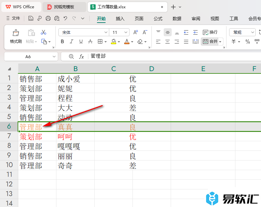Click the new tab plus button
Image resolution: width=261 pixels, height=207 pixels.
(x=173, y=7)
